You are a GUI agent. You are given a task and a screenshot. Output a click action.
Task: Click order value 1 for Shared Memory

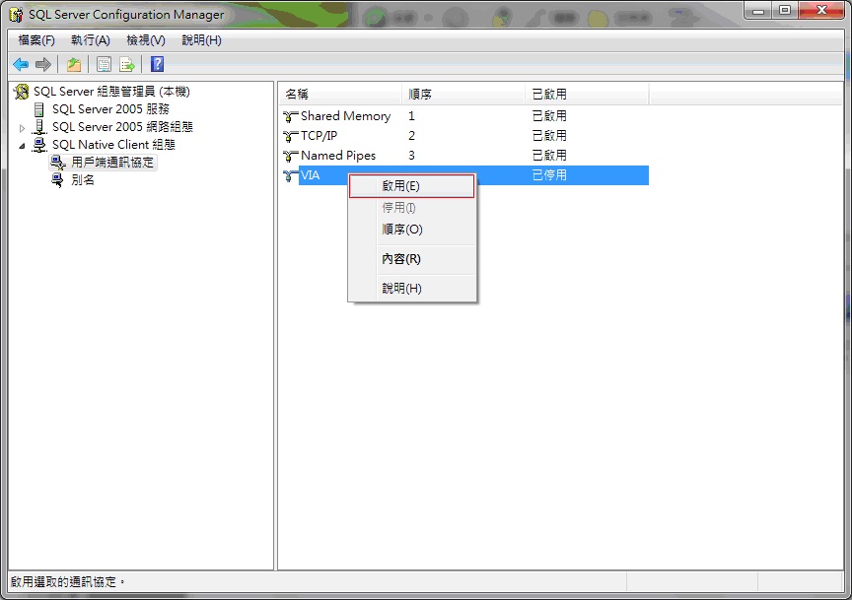pos(411,116)
